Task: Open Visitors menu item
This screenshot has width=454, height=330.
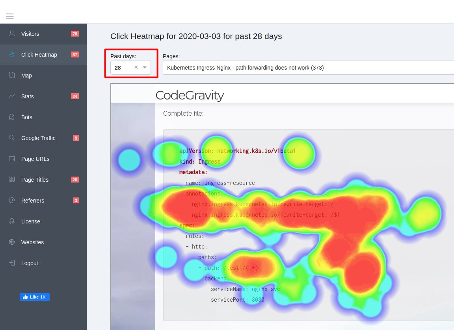Action: (x=43, y=34)
